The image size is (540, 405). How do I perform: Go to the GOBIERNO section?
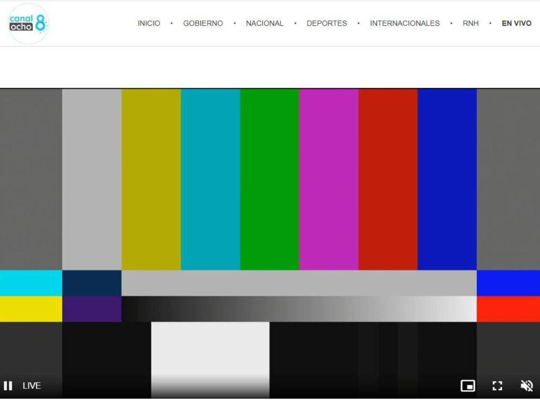pyautogui.click(x=203, y=24)
